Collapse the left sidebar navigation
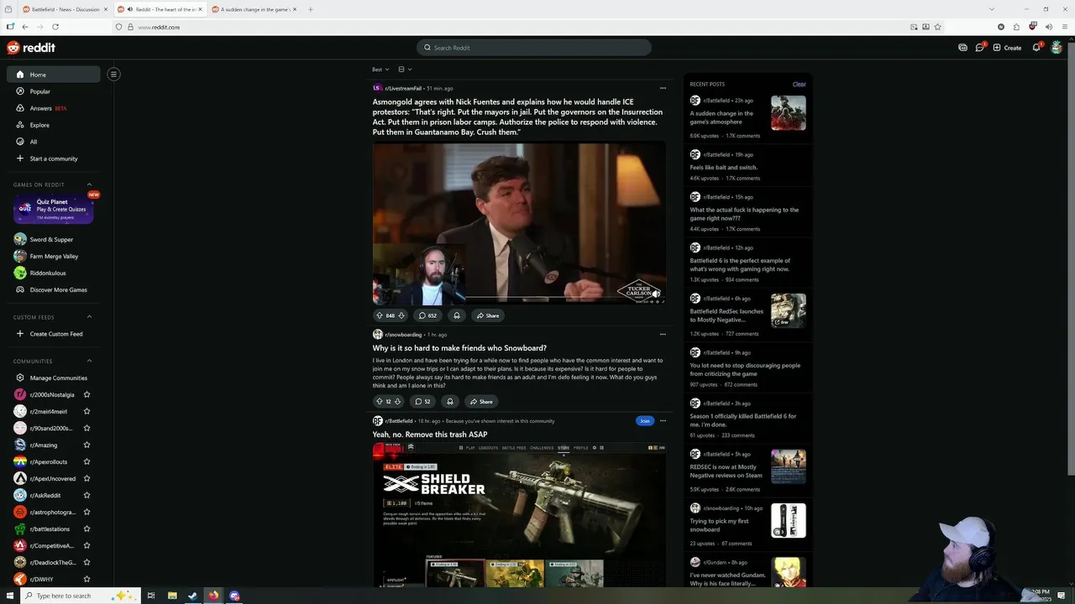The image size is (1075, 604). [x=113, y=74]
